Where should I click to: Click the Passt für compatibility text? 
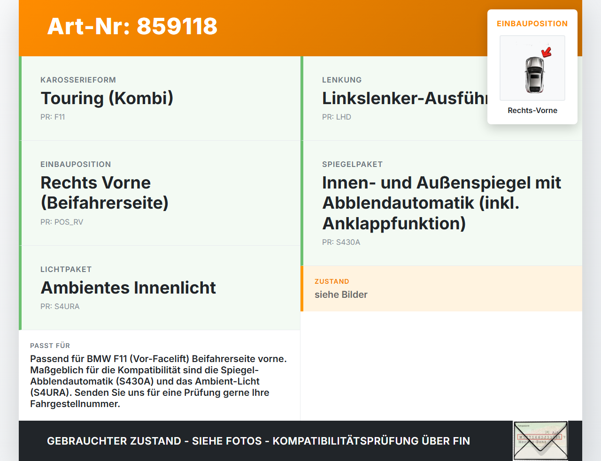click(159, 381)
